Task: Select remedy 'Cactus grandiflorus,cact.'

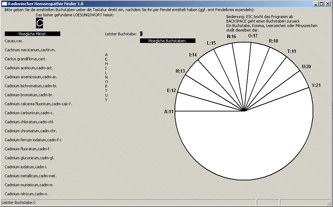Action: coord(26,59)
